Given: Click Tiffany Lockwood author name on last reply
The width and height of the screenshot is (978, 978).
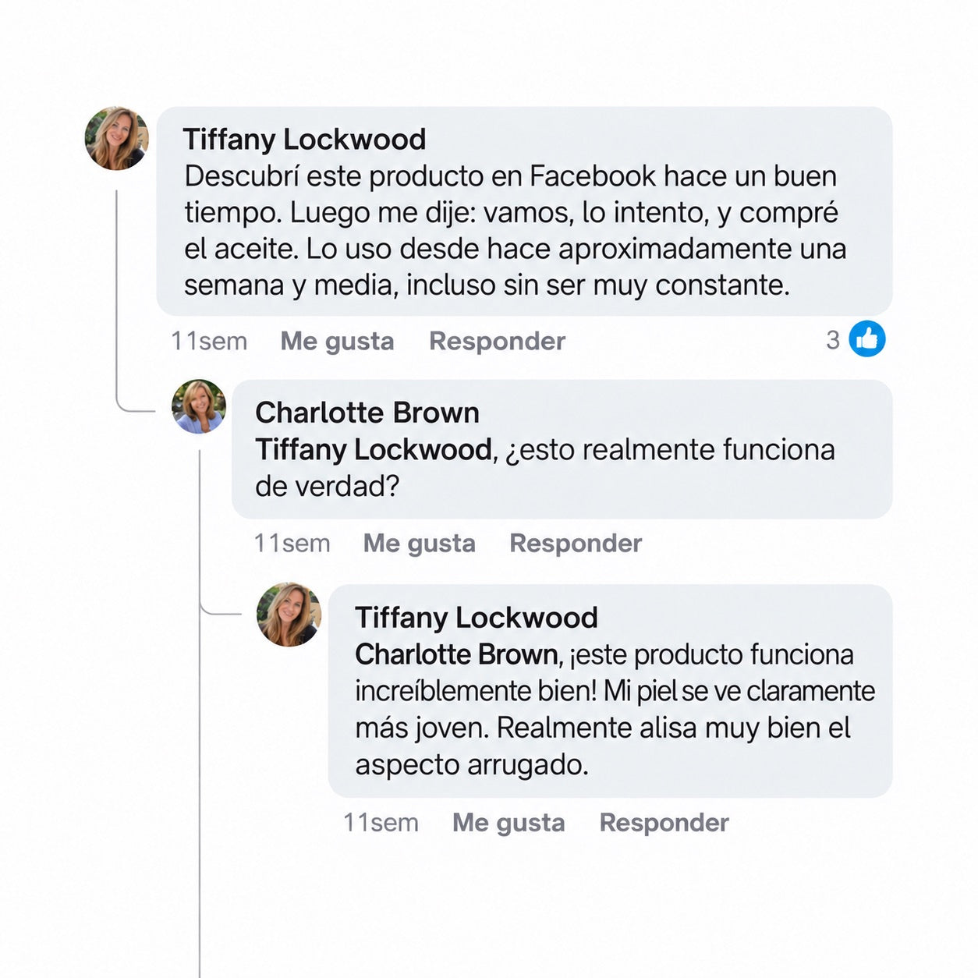Looking at the screenshot, I should (477, 618).
